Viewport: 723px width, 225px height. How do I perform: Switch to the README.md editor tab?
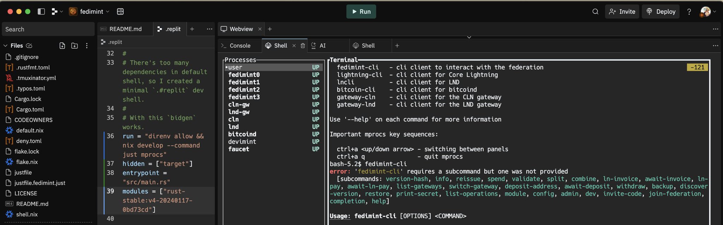[x=125, y=29]
